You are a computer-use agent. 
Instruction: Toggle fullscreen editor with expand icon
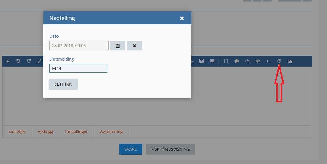point(39,61)
